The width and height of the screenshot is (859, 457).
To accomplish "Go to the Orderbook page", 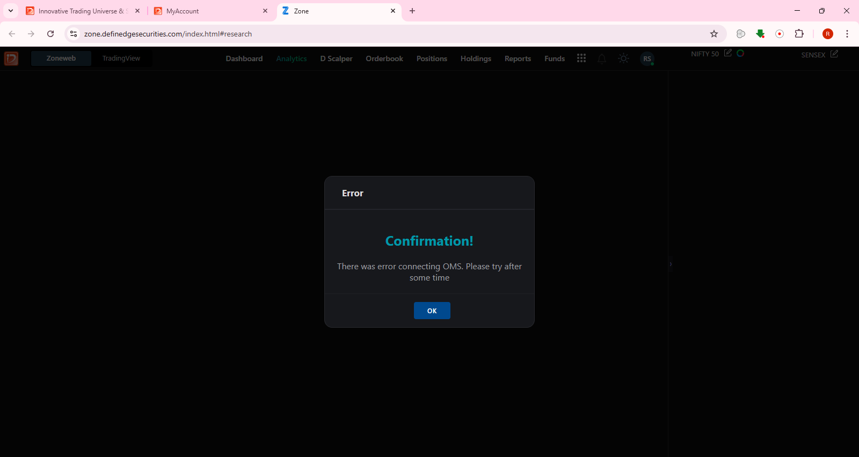I will click(x=384, y=59).
